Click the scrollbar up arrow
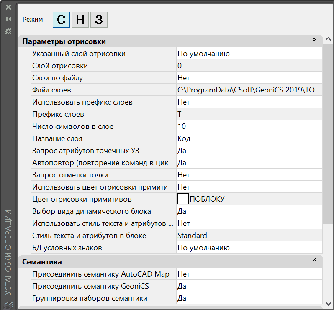 (x=329, y=39)
